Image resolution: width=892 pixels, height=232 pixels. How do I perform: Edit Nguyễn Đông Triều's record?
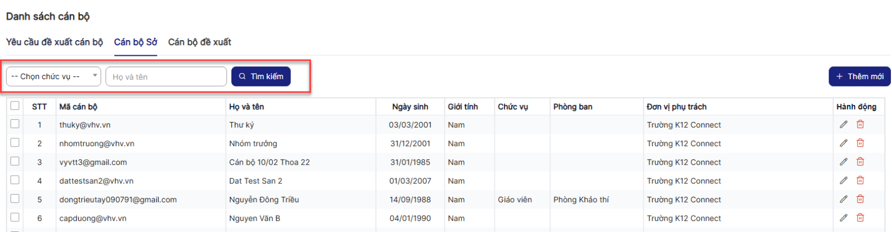pos(843,199)
